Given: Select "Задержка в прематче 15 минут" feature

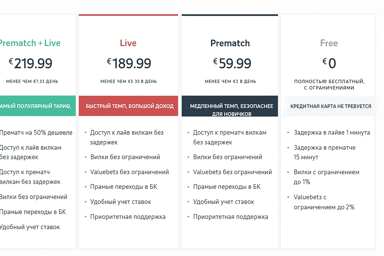Looking at the screenshot, I should (324, 152).
